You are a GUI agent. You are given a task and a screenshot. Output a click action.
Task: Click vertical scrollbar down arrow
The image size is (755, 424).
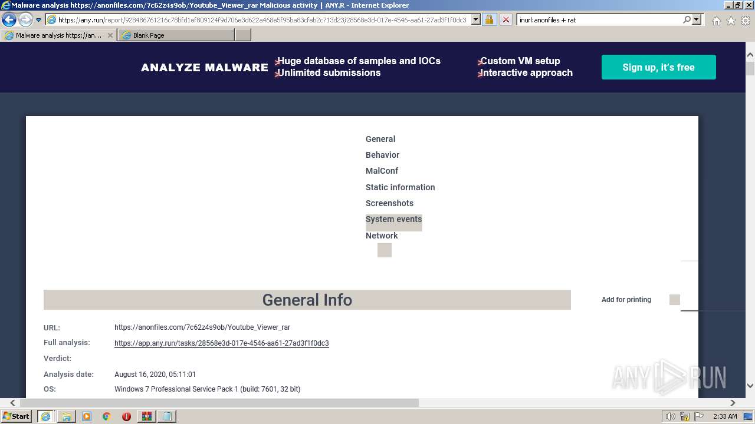point(750,386)
